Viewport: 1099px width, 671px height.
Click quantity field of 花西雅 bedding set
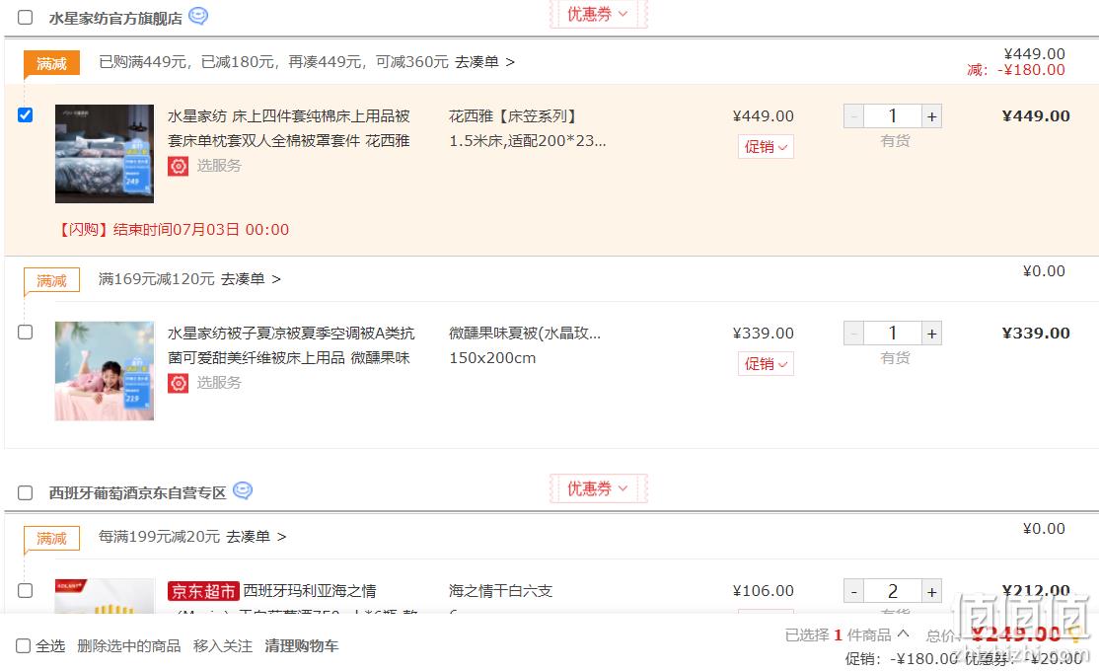coord(892,116)
